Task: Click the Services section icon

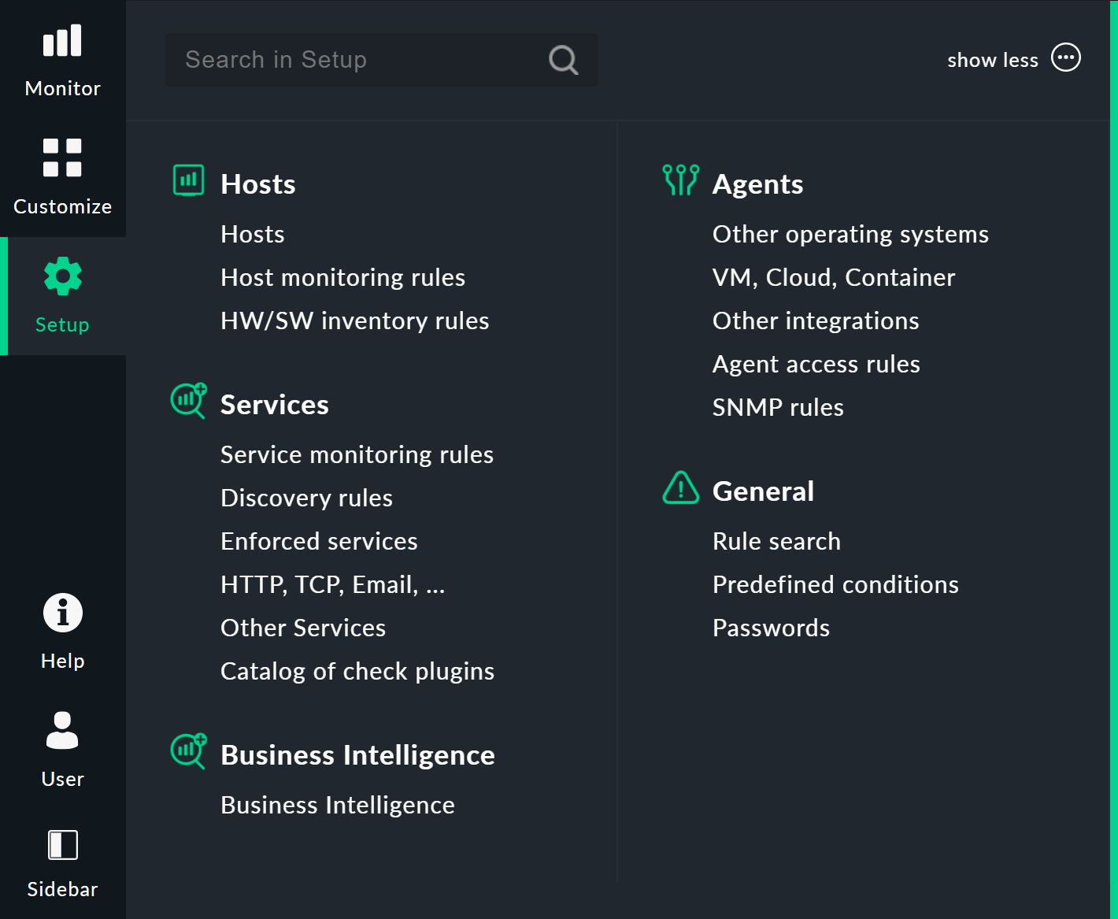Action: coord(189,401)
